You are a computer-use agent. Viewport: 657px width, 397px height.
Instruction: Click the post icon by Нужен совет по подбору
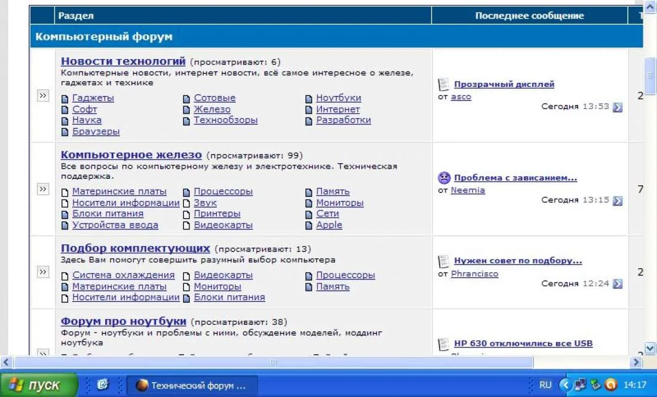(443, 262)
